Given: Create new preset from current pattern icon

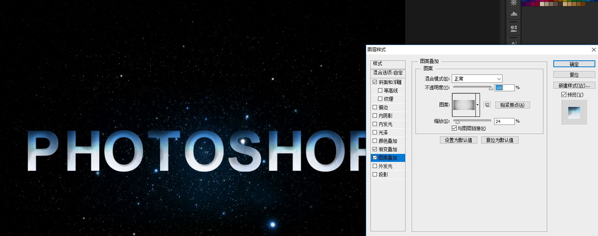Looking at the screenshot, I should (x=487, y=105).
